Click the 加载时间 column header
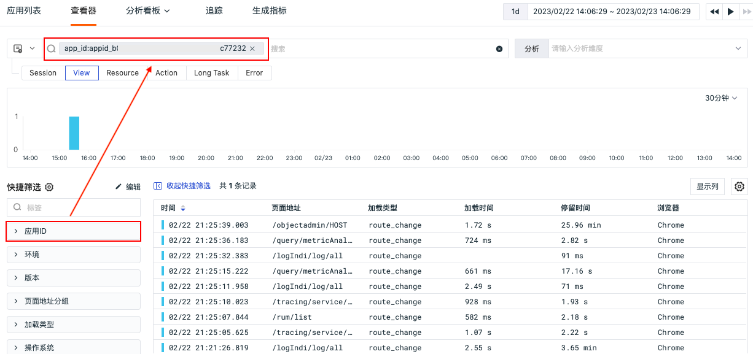 [479, 208]
